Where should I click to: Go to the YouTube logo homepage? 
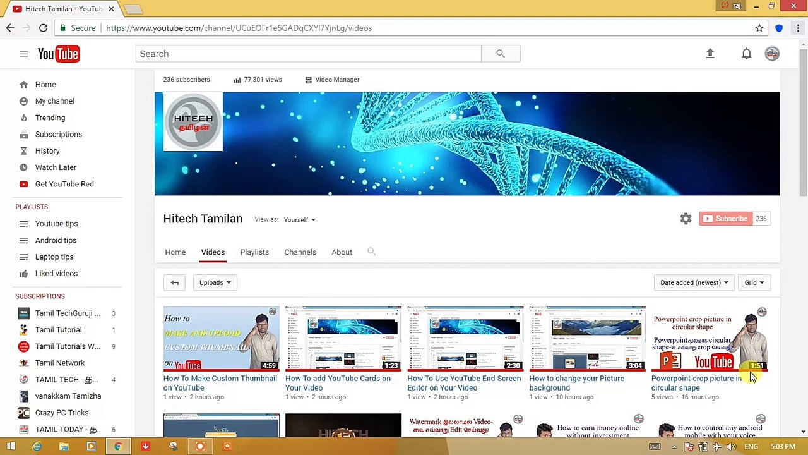coord(58,54)
